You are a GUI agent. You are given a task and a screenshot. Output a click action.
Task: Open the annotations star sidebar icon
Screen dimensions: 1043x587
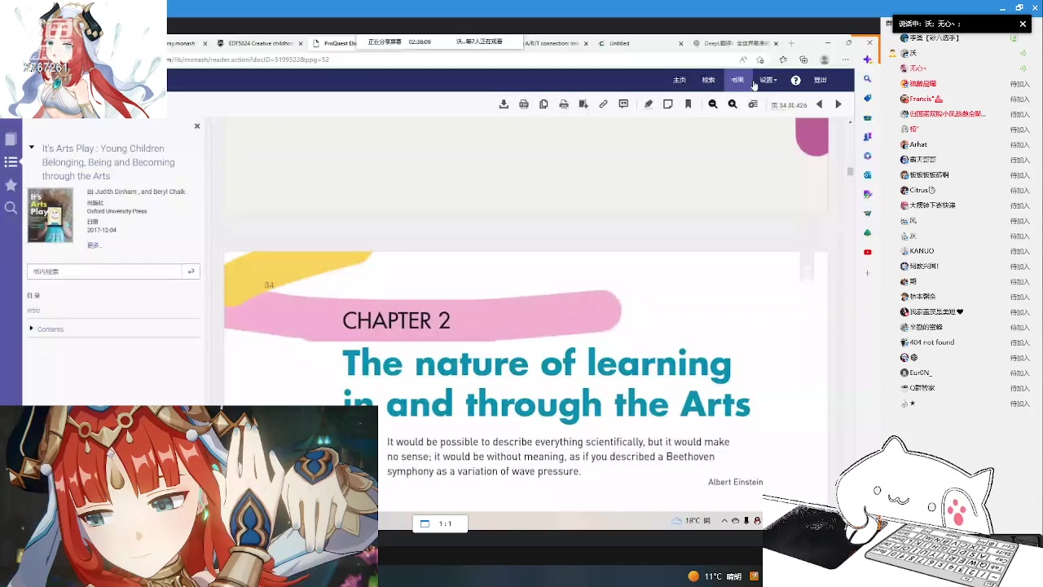tap(11, 185)
